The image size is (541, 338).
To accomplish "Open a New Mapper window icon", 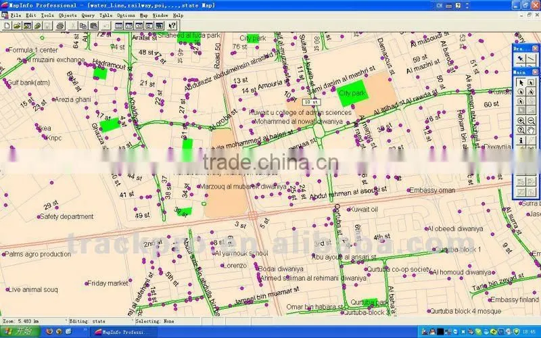I will (128, 26).
